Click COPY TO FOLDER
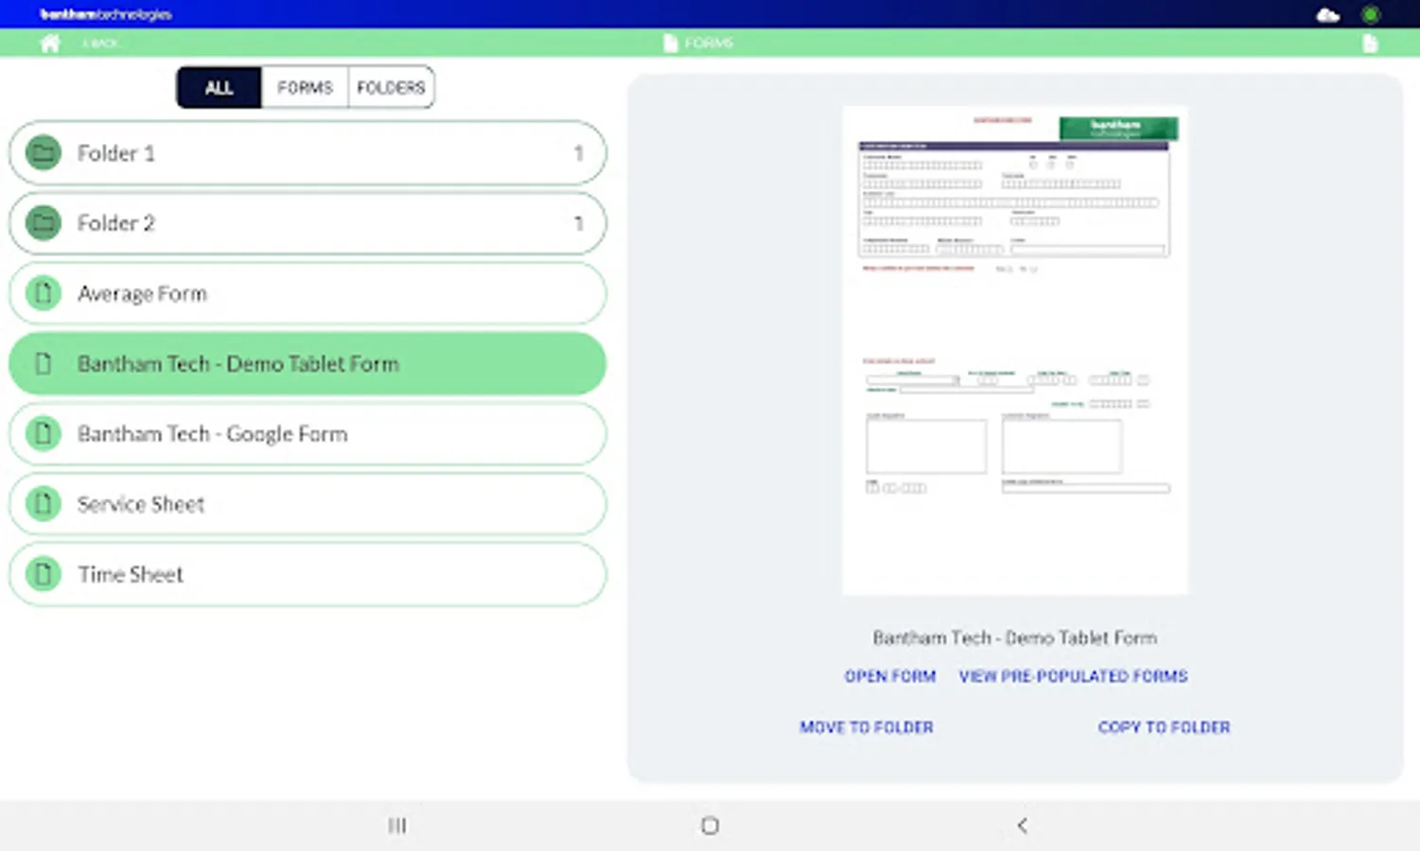Image resolution: width=1420 pixels, height=851 pixels. coord(1164,727)
